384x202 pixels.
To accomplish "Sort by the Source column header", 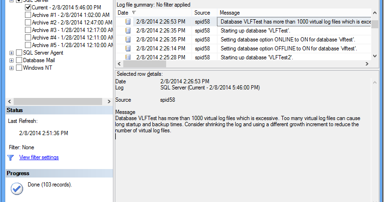I will pyautogui.click(x=204, y=12).
